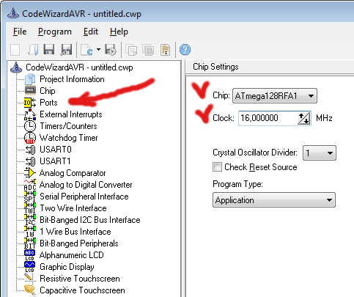Click the Watchdog Timer clock icon
The height and width of the screenshot is (297, 354).
(x=30, y=138)
